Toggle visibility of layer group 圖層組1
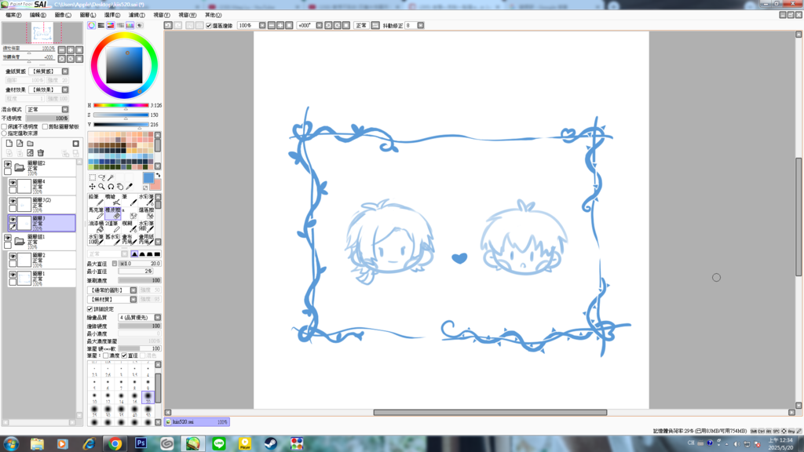 coord(8,238)
